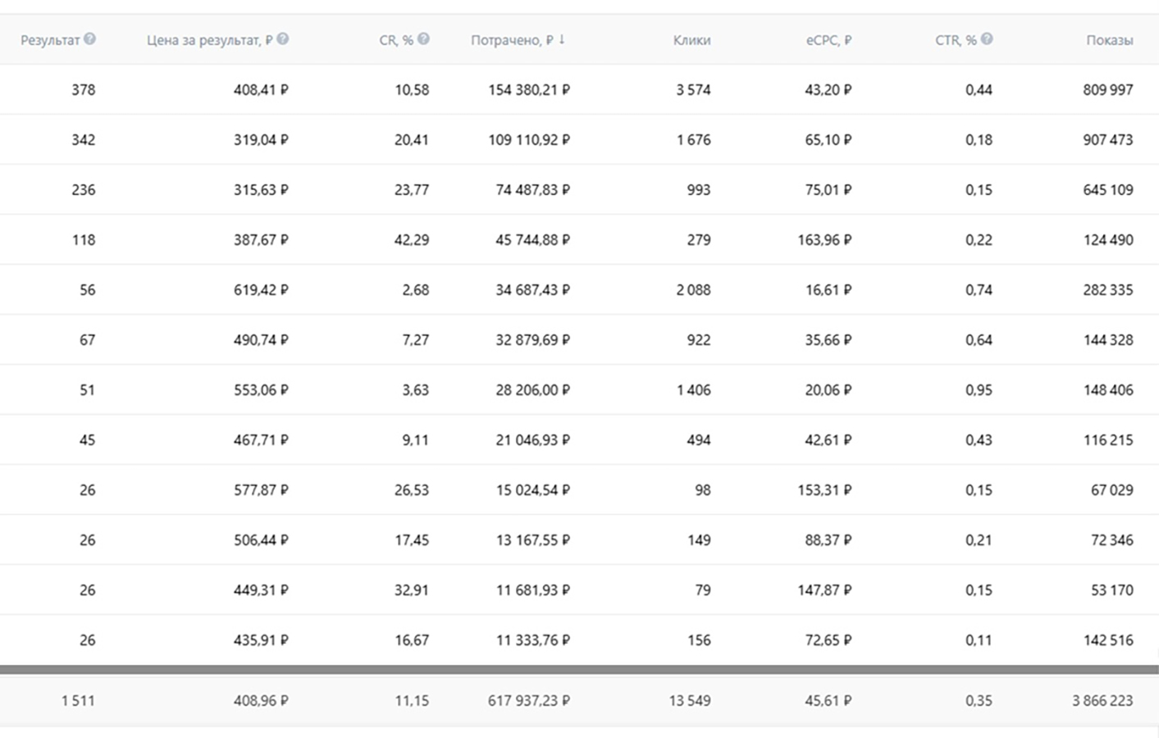Click the total impressions 3 866 223
This screenshot has width=1159, height=738.
(1102, 701)
